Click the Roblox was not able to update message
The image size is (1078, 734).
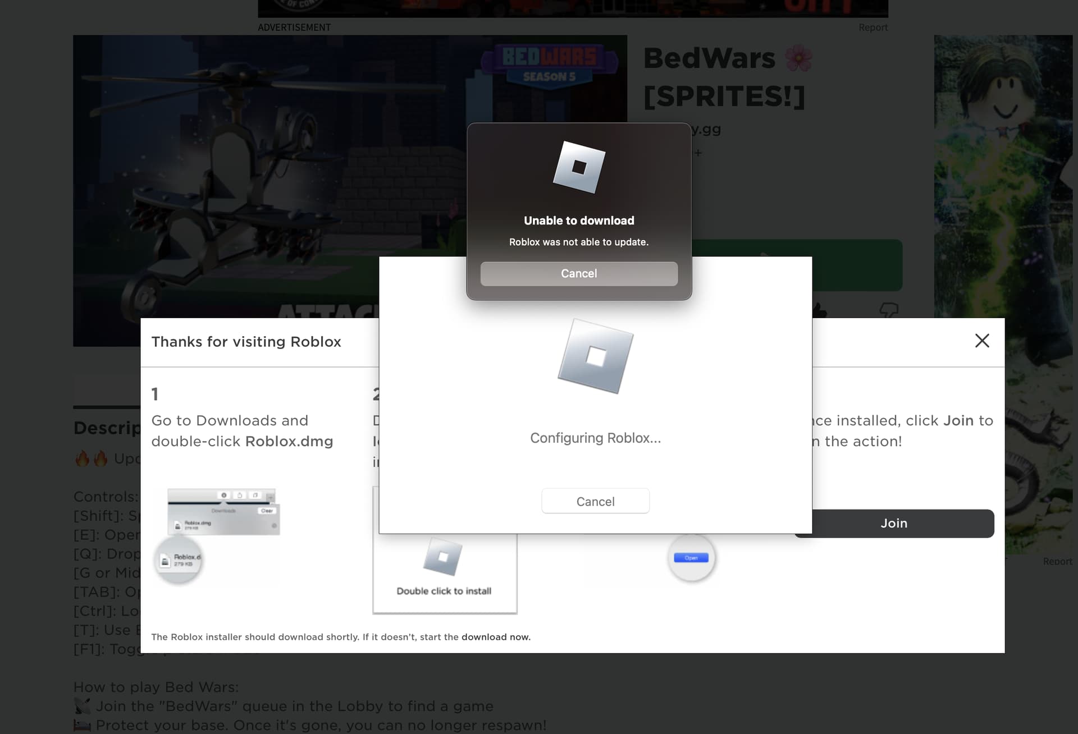(x=579, y=242)
